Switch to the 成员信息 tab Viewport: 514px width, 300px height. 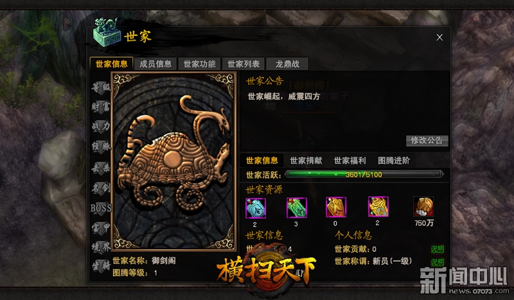pos(155,64)
